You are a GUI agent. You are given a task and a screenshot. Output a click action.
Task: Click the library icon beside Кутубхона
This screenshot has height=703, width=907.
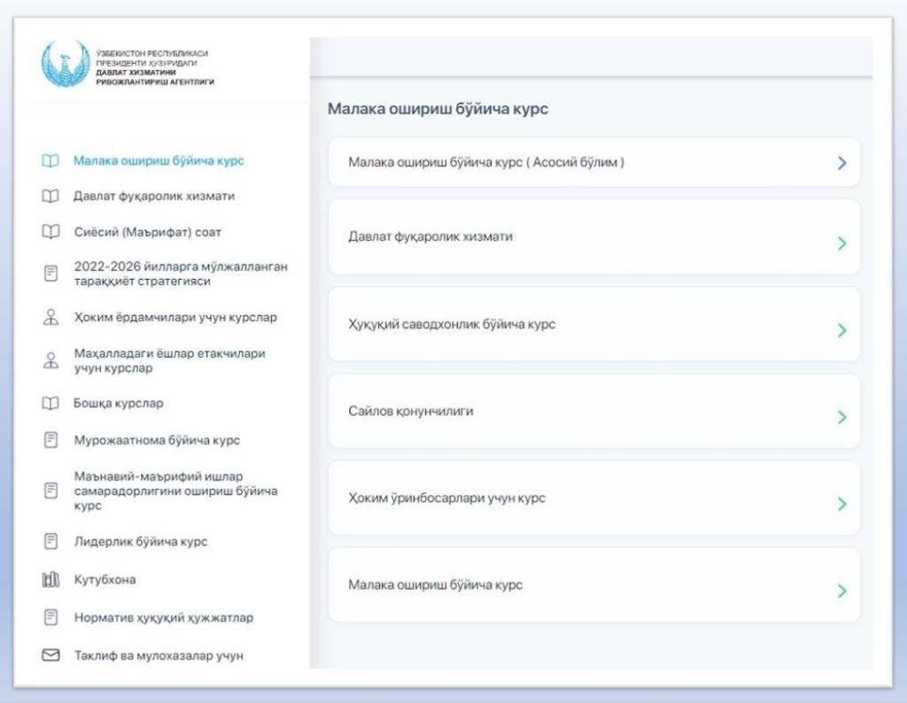click(50, 580)
